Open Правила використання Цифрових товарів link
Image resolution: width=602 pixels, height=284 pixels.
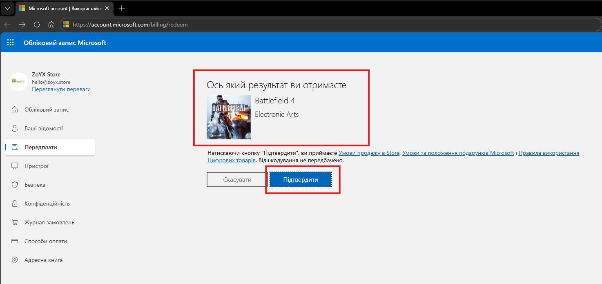549,153
